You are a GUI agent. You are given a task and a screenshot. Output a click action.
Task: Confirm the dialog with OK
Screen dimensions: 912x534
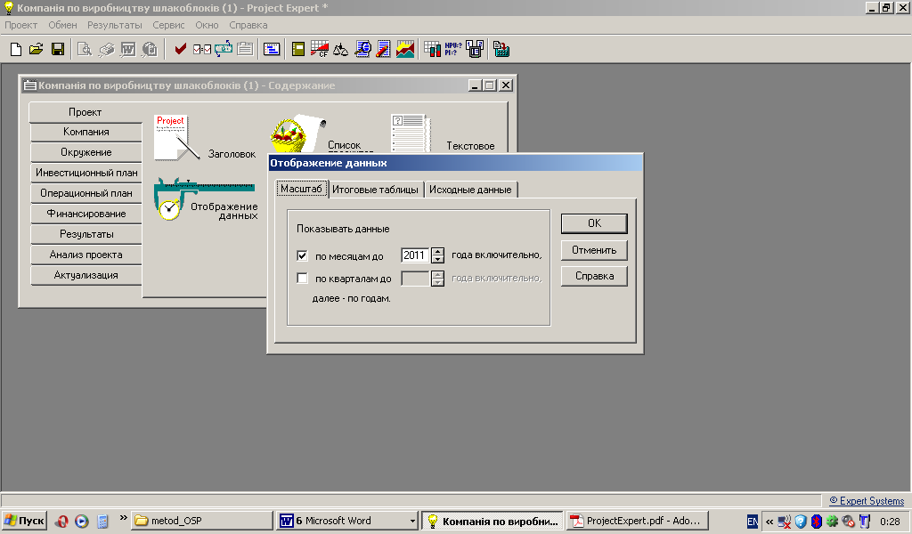click(x=594, y=223)
